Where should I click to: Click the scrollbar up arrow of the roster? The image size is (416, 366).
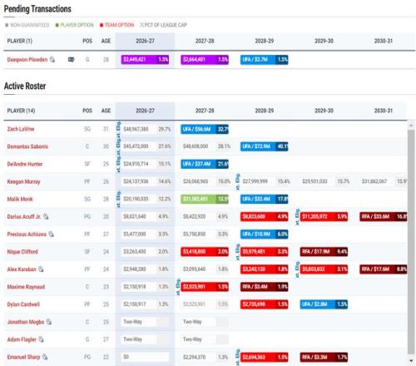pyautogui.click(x=411, y=126)
